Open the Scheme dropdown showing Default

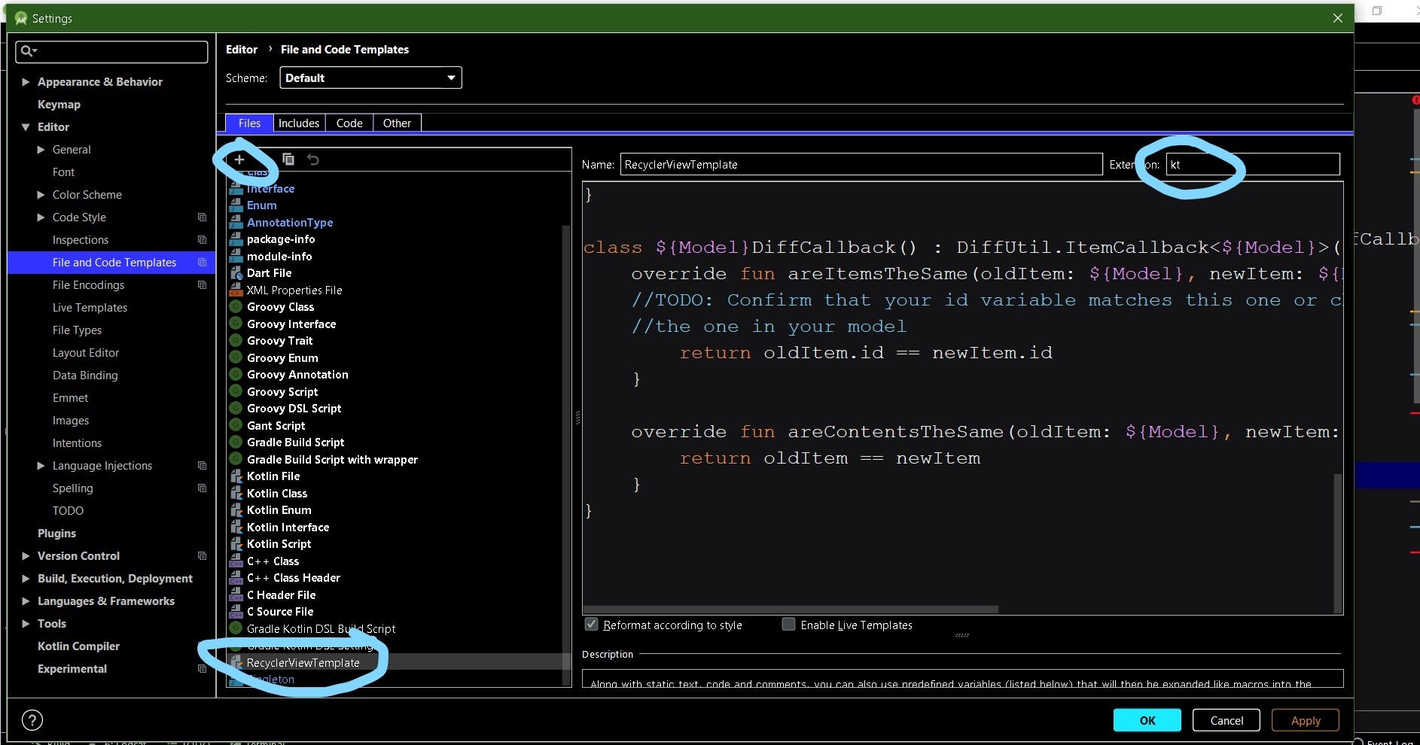tap(370, 78)
